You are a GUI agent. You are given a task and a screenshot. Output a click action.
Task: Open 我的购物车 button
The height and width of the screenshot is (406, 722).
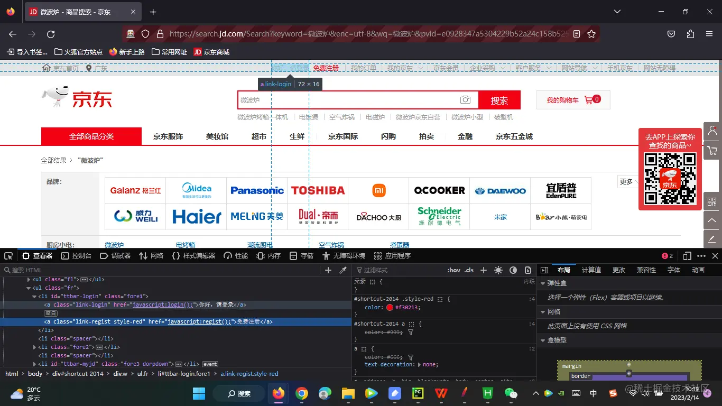pos(573,100)
